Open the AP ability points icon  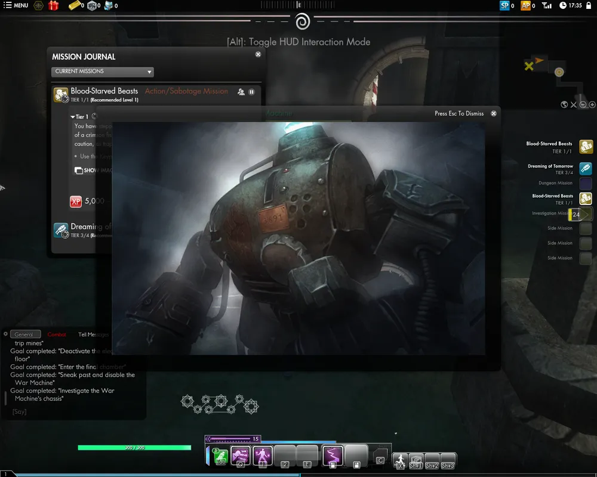click(525, 5)
